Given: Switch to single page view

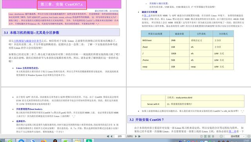Looking at the screenshot, I should 201,136.
